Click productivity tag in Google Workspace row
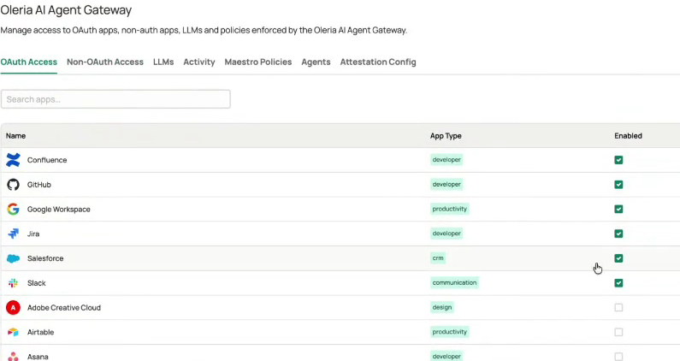The height and width of the screenshot is (361, 680). pyautogui.click(x=449, y=209)
